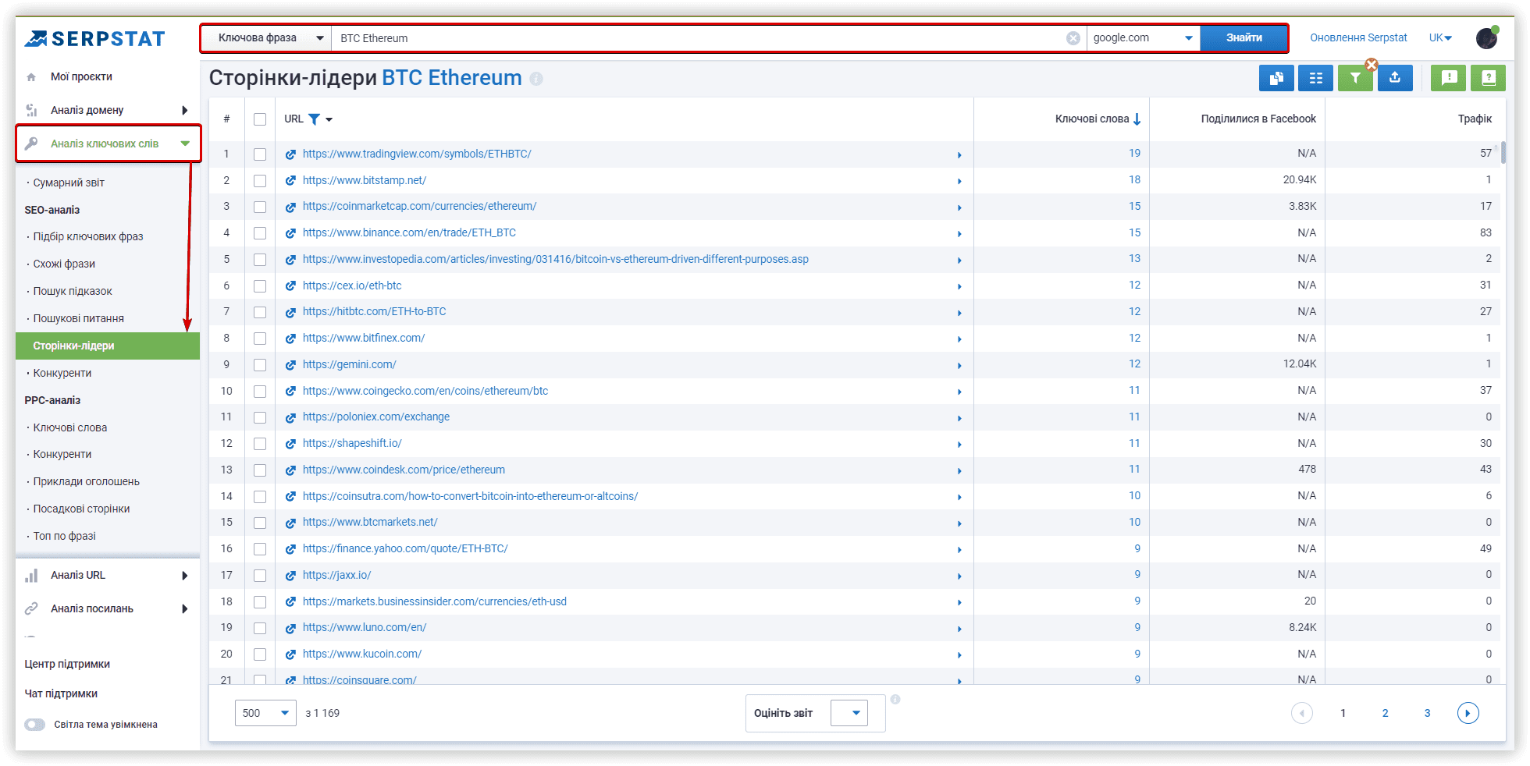Open the Оцініть звіт rating dropdown

click(849, 713)
